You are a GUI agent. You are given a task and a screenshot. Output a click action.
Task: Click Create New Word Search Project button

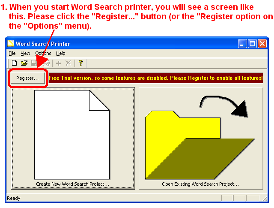click(73, 139)
